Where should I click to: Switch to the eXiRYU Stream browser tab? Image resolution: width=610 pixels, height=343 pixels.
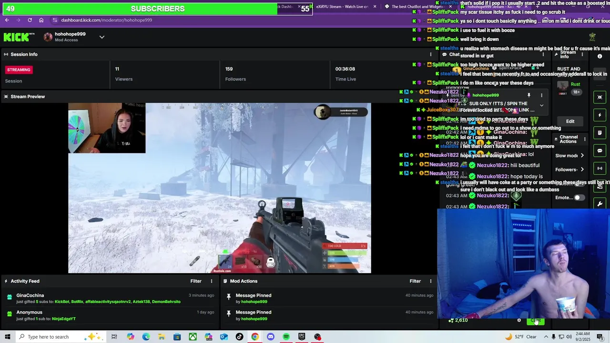click(x=342, y=7)
